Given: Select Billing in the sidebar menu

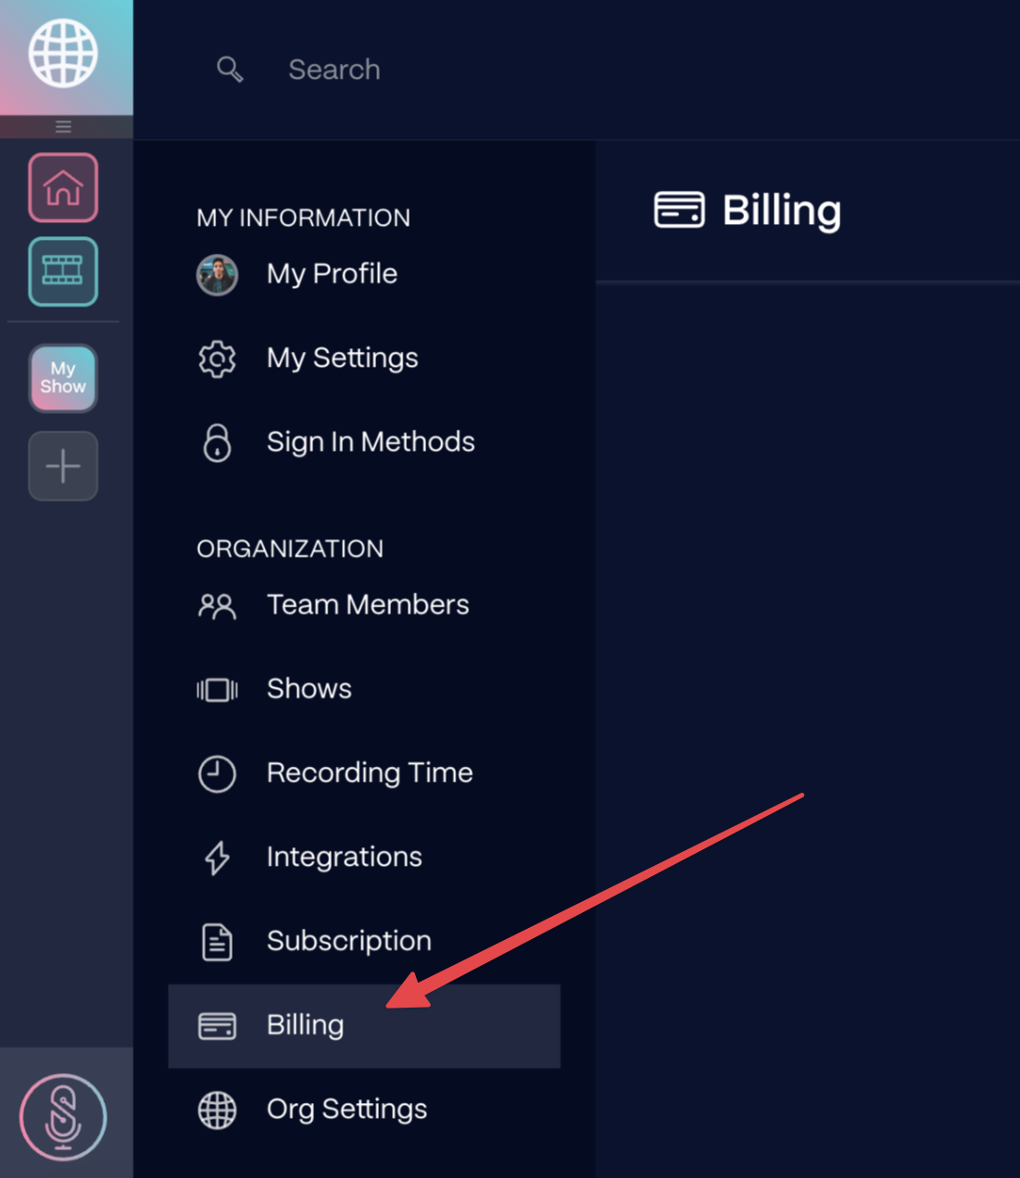Looking at the screenshot, I should click(x=364, y=1026).
